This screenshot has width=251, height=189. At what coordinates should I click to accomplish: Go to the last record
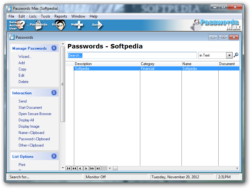98,168
